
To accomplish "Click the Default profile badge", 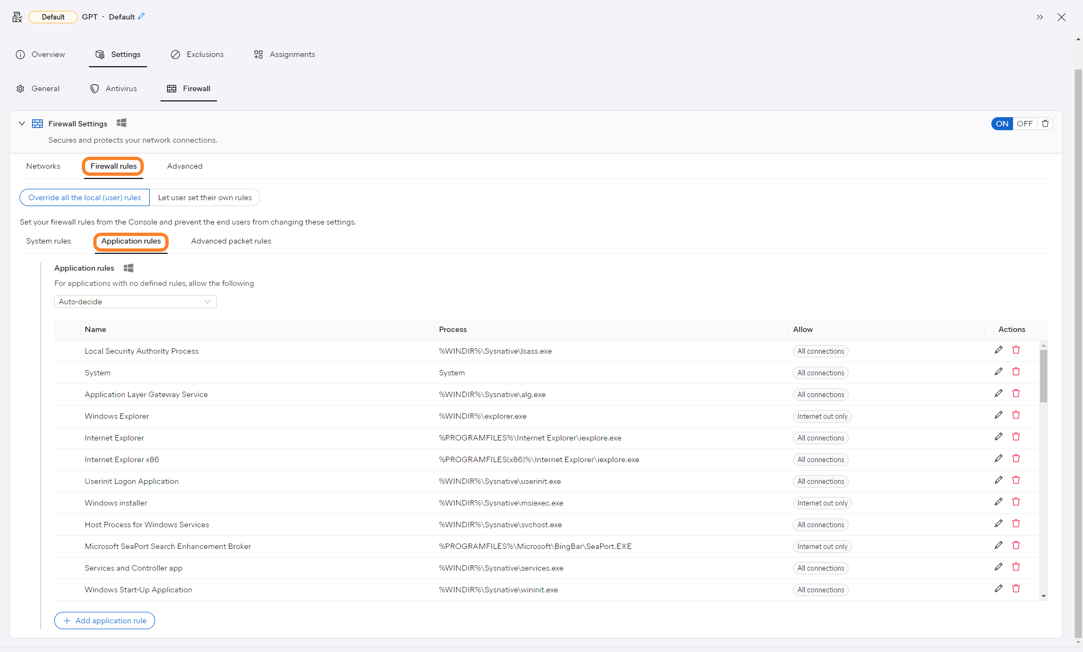I will click(x=53, y=17).
